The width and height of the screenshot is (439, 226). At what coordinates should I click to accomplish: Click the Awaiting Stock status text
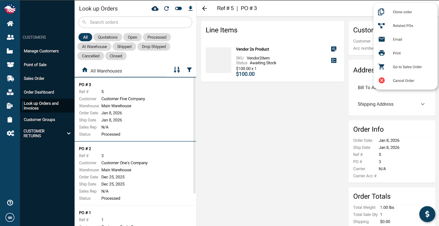click(263, 63)
